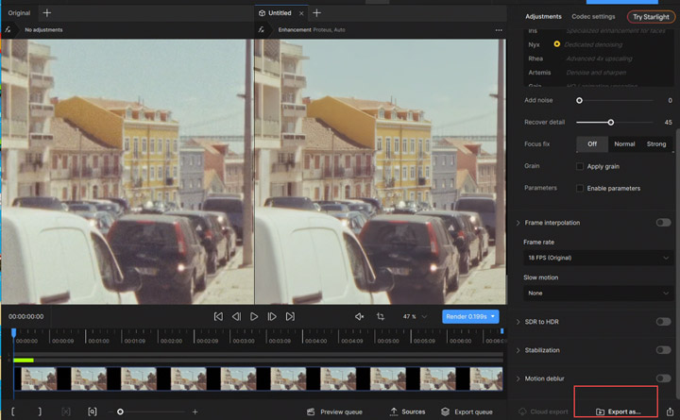
Task: Adjust the Add noise slider handle
Action: (x=579, y=101)
